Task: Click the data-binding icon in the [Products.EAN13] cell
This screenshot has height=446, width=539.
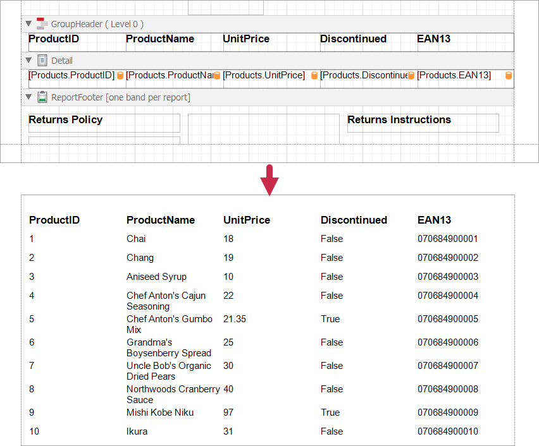Action: 509,76
